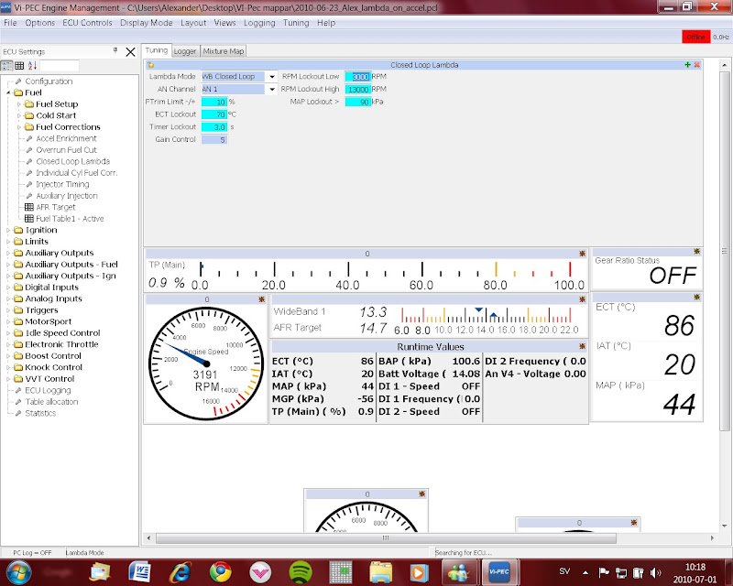Click the RPM Lockout Low value field
Viewport: 733px width, 586px height.
(357, 77)
